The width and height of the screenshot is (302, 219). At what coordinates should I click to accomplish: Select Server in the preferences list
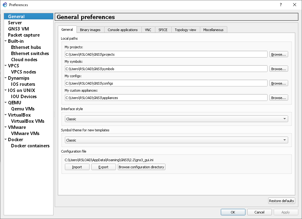pos(15,23)
